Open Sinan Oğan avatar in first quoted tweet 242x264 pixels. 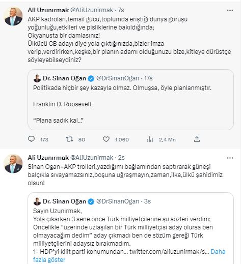[37, 78]
